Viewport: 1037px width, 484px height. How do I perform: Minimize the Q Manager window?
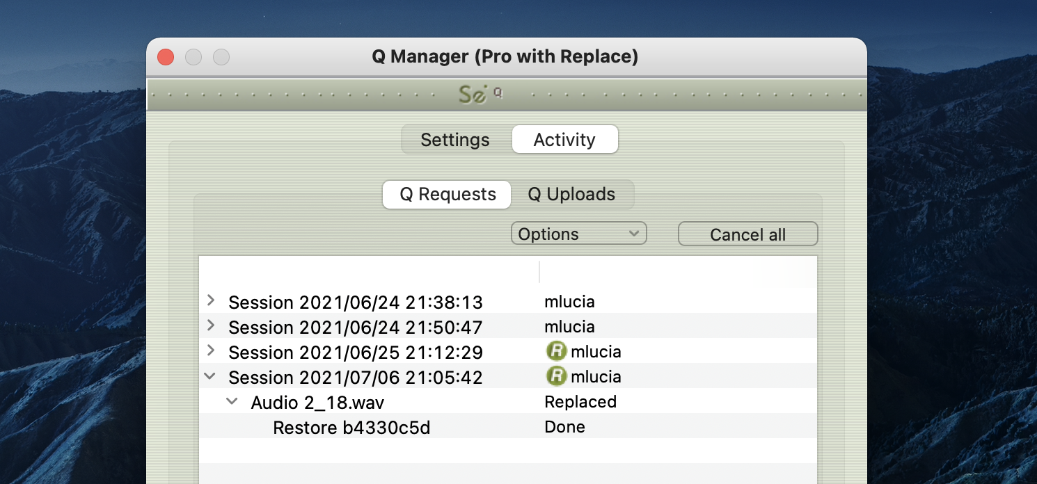pos(193,57)
